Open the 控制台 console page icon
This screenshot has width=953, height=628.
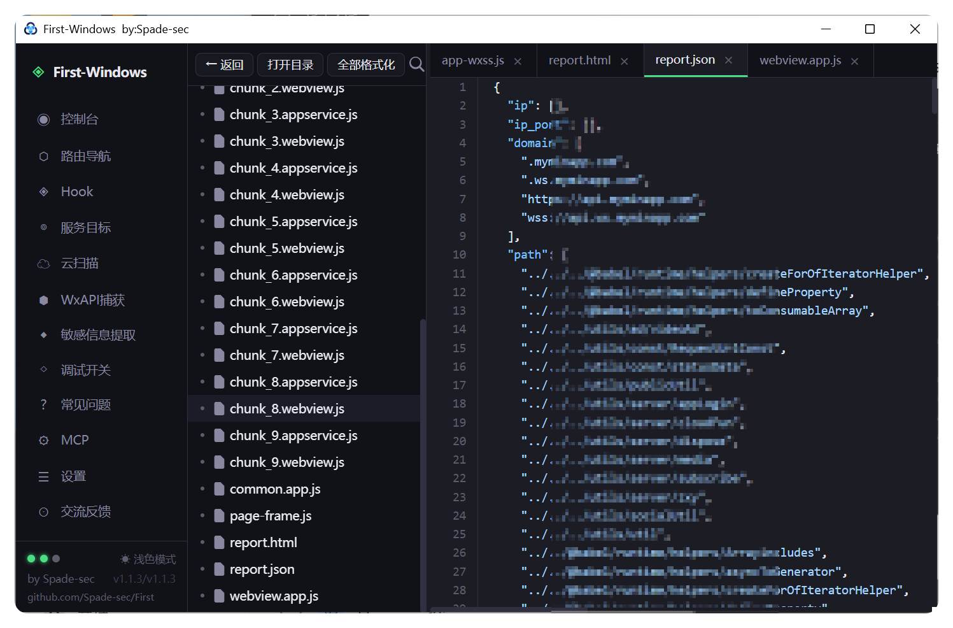43,120
